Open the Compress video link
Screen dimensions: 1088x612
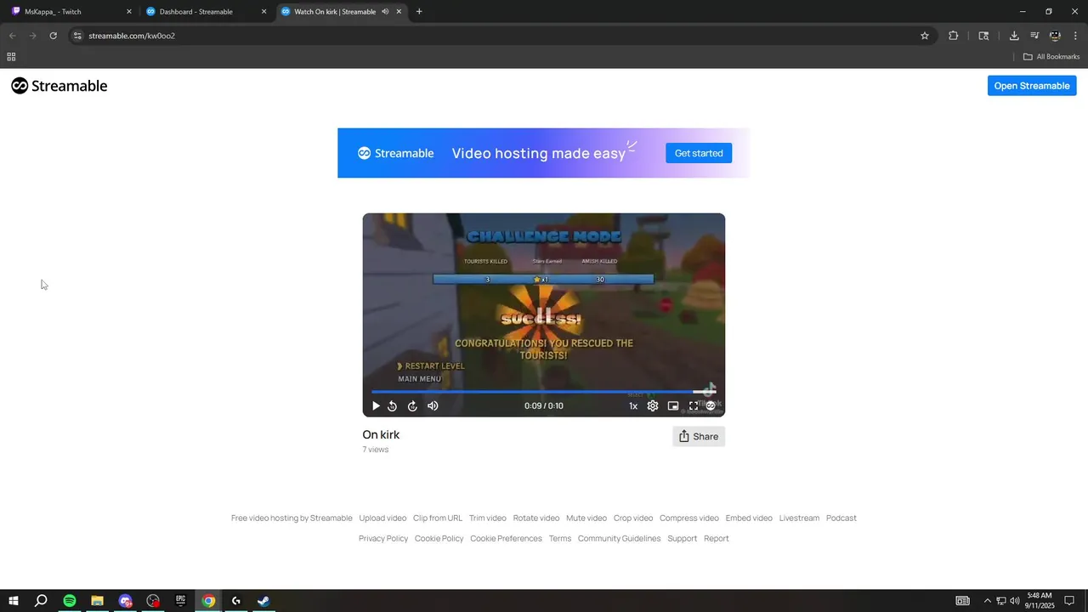(689, 518)
